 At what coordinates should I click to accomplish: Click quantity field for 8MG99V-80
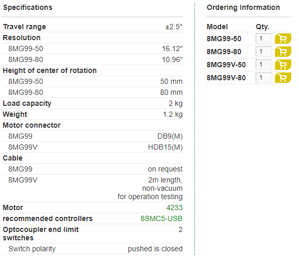[x=264, y=78]
